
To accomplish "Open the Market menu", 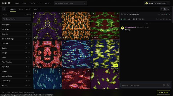I will [x=17, y=3].
